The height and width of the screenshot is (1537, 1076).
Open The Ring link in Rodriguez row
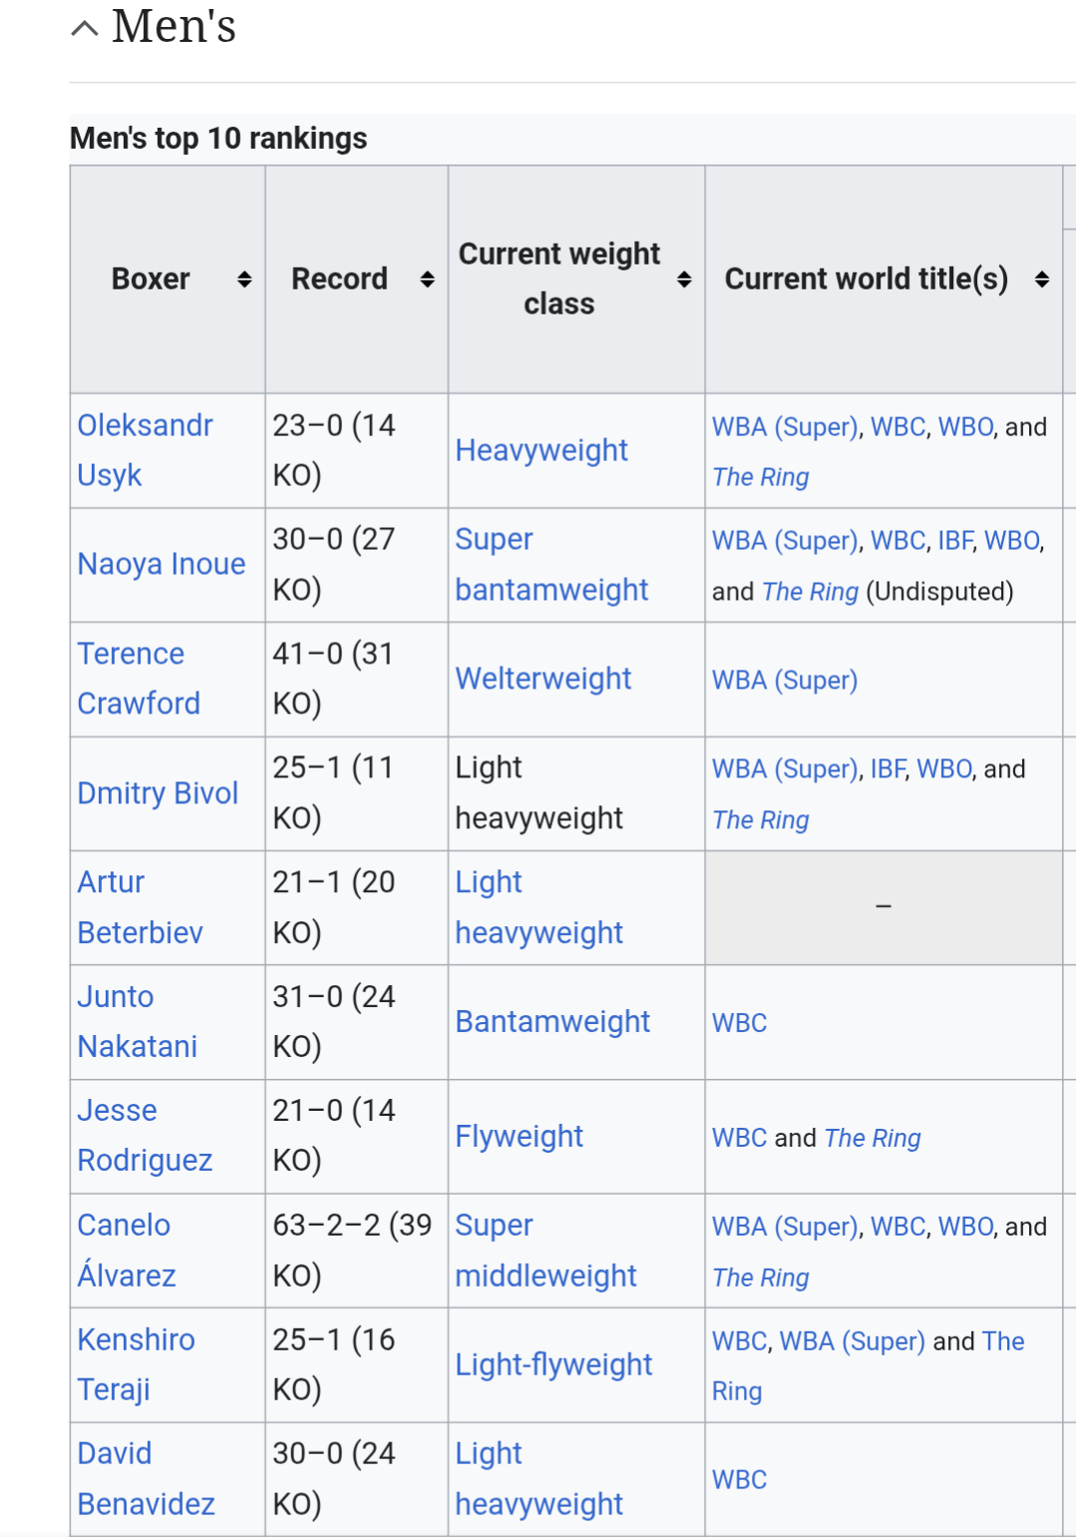point(873,1138)
